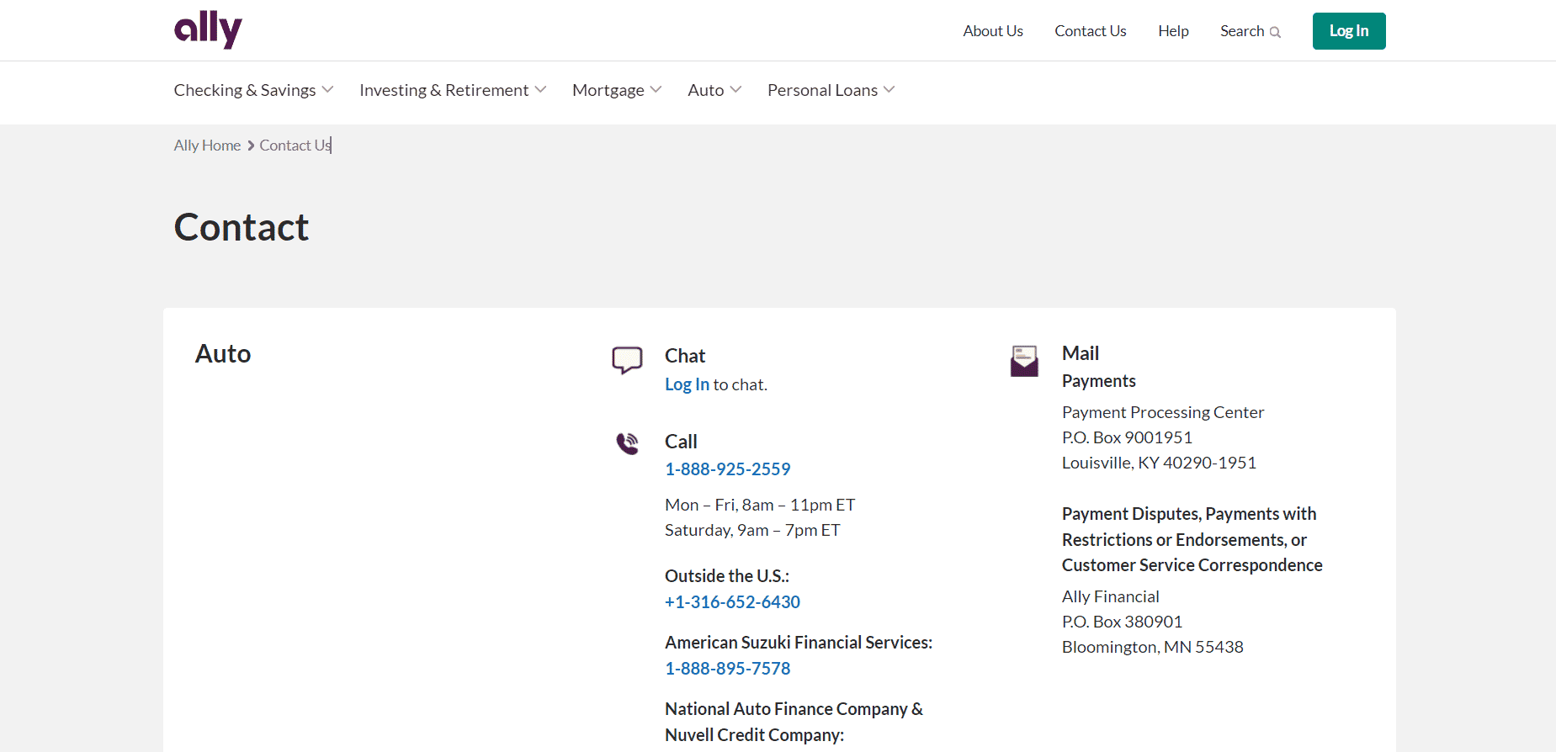Viewport: 1556px width, 752px height.
Task: Click the phone call icon
Action: (x=627, y=443)
